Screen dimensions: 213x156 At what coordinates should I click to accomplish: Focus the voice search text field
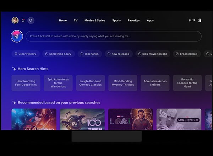pos(114,36)
